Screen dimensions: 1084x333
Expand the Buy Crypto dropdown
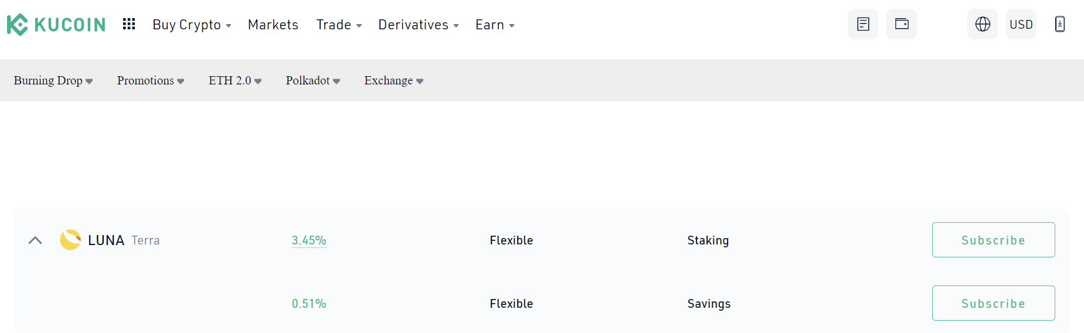(x=192, y=25)
